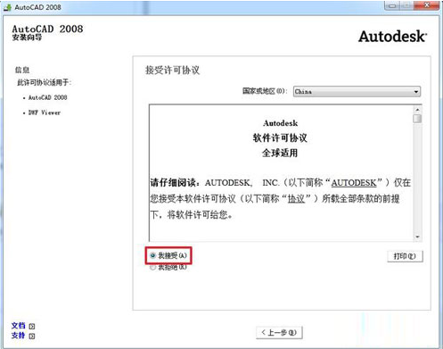Minimize the AutoCAD 2008 installer window
443x349 pixels.
tap(392, 5)
